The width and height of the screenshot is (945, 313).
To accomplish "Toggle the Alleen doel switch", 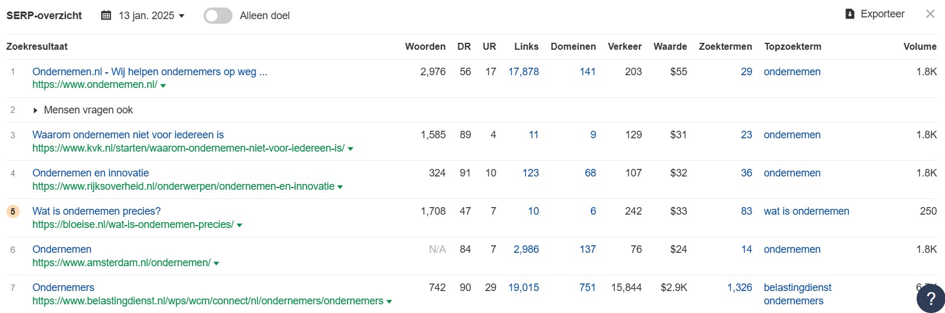I will 218,16.
